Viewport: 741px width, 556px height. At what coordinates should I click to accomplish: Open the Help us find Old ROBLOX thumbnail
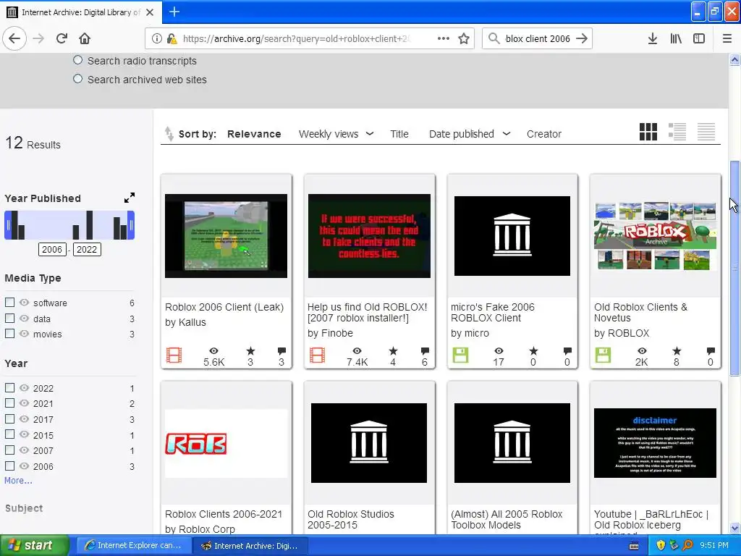(369, 236)
